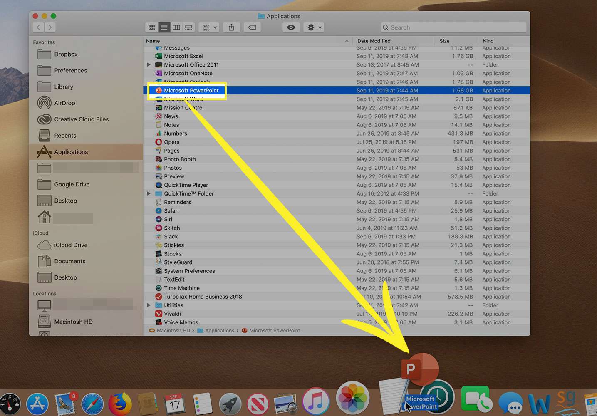Launch FaceTime from the Dock
This screenshot has height=416, width=597.
476,399
